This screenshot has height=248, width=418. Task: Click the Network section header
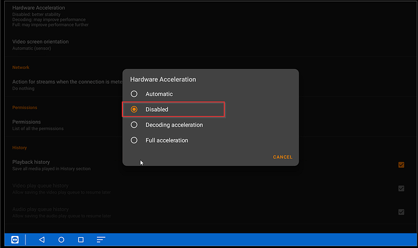pyautogui.click(x=21, y=68)
